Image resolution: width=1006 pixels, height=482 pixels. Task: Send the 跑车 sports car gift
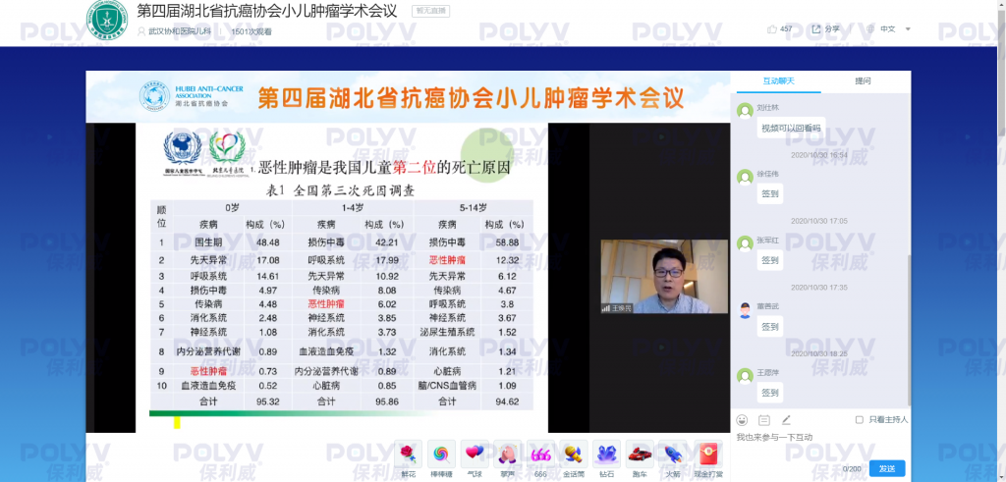[x=640, y=454]
